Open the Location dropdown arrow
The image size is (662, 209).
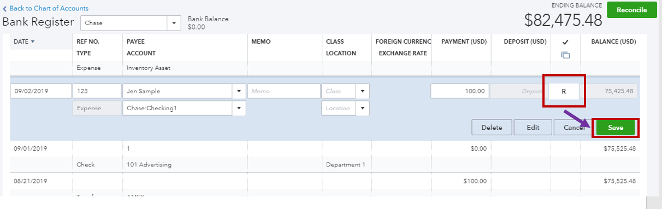pyautogui.click(x=363, y=108)
